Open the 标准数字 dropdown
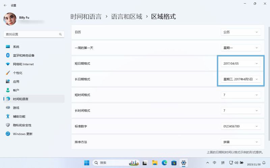Image resolution: width=270 pixels, height=168 pixels. point(240,127)
